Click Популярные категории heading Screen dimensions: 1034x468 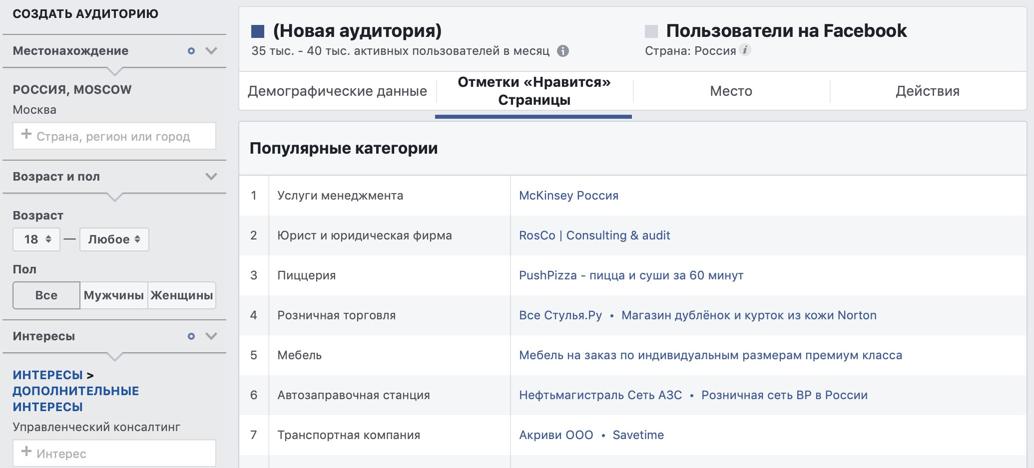[x=344, y=148]
